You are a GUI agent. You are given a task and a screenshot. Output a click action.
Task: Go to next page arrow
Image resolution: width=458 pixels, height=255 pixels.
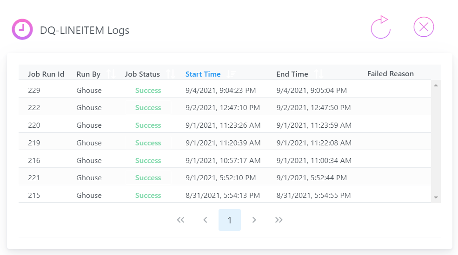pyautogui.click(x=254, y=220)
